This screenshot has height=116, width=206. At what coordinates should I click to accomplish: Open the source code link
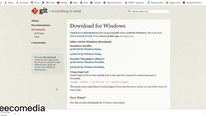[75, 90]
